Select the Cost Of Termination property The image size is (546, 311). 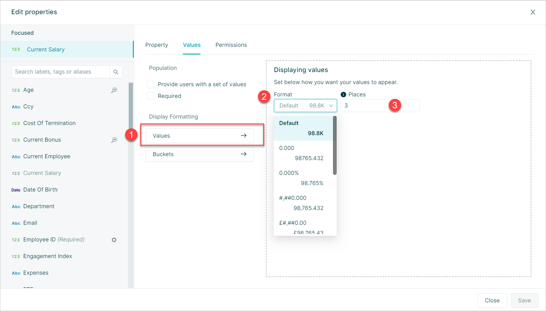(64, 123)
